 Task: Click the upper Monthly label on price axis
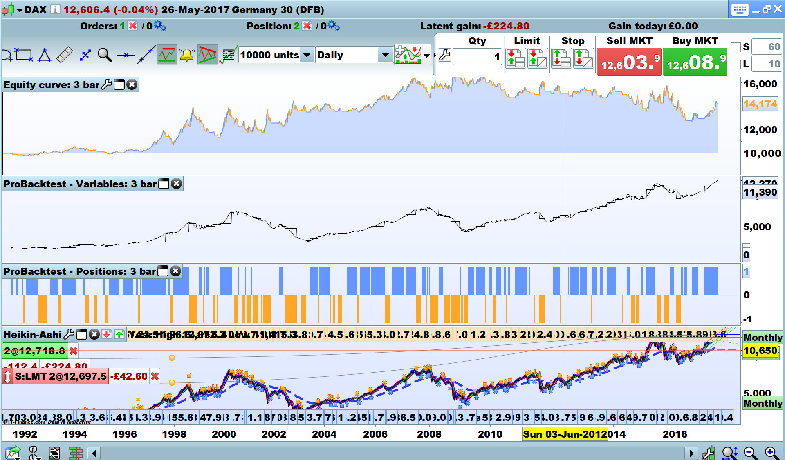[x=763, y=338]
